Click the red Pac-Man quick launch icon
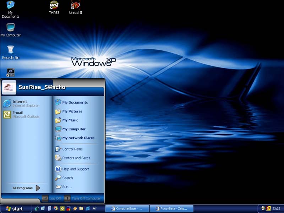 coord(69,209)
